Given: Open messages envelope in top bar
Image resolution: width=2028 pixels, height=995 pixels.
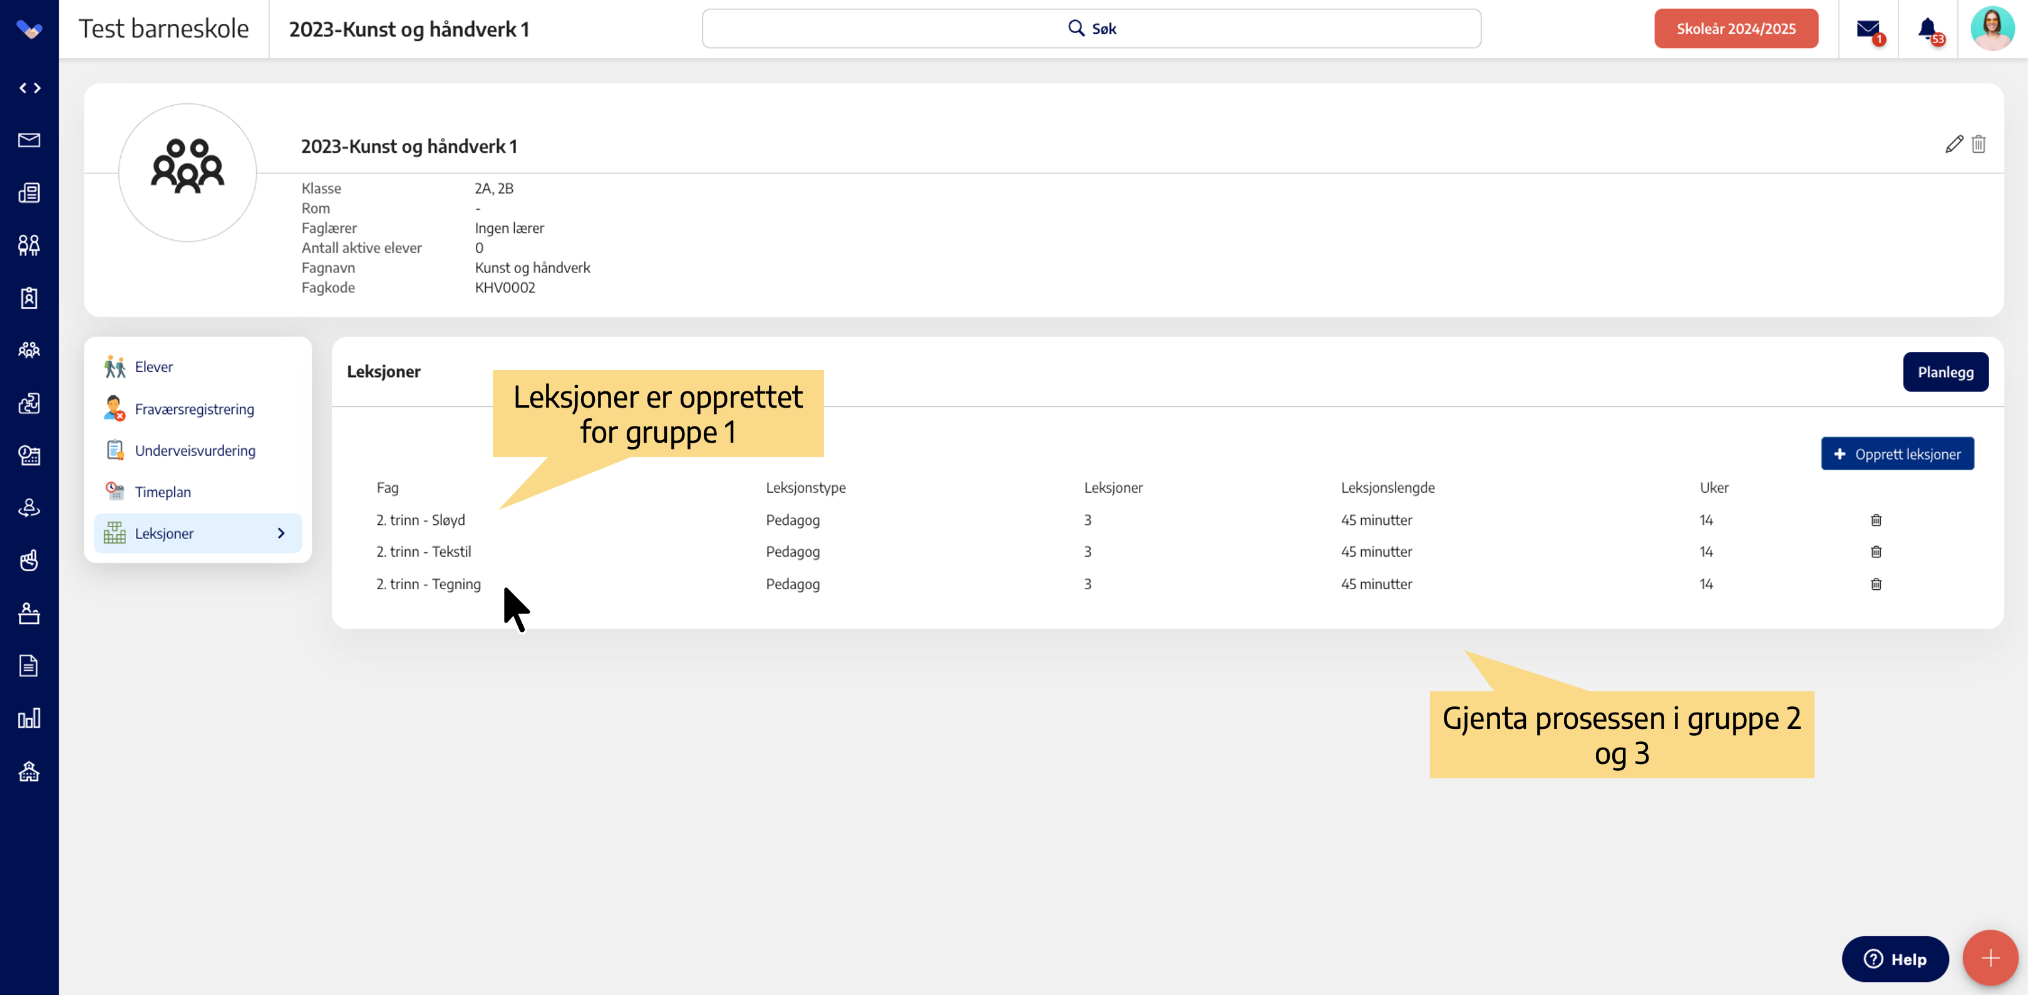Looking at the screenshot, I should (1869, 29).
